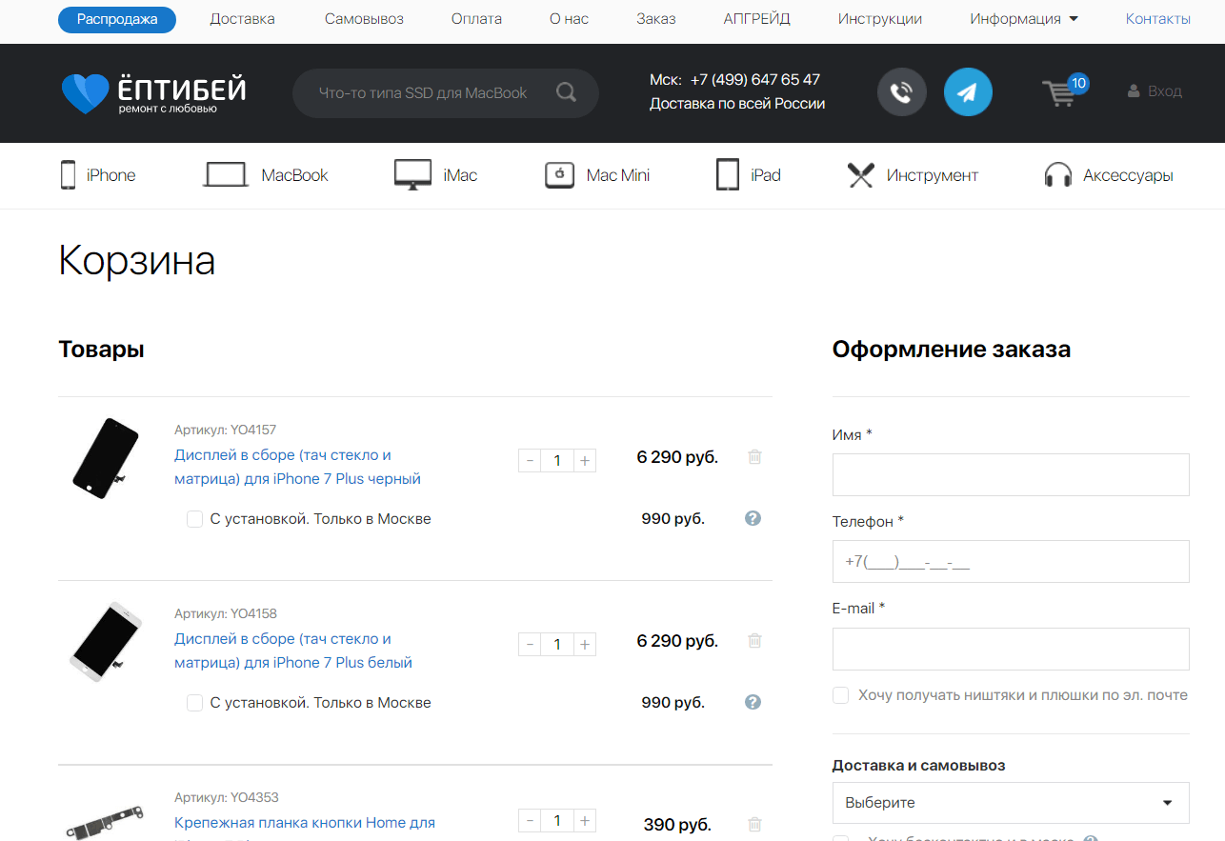The height and width of the screenshot is (841, 1225).
Task: Increase quantity of Крепежная планка
Action: point(585,821)
